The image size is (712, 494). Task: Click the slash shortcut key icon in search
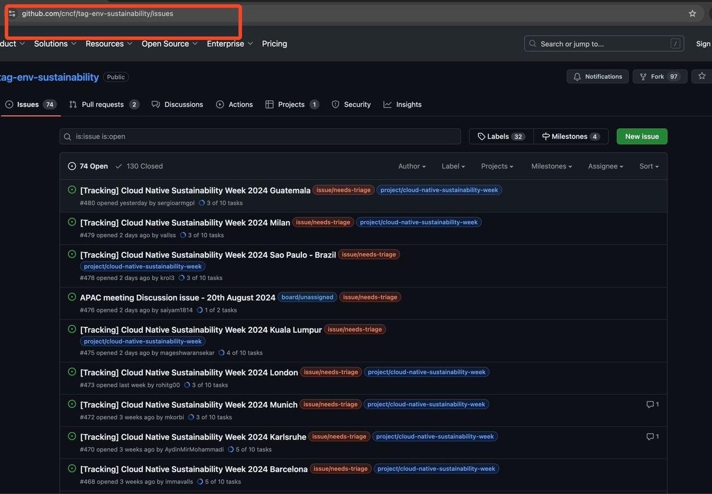pyautogui.click(x=675, y=44)
